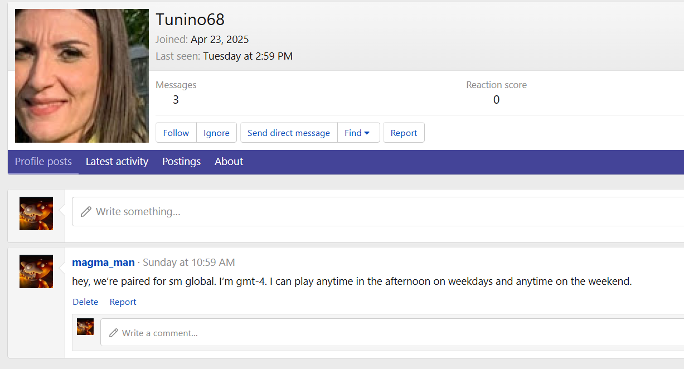Select the Profile posts tab

click(43, 162)
